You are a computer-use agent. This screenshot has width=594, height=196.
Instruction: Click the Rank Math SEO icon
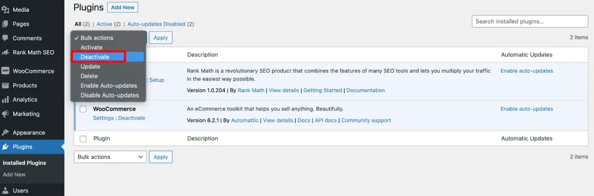click(5, 52)
